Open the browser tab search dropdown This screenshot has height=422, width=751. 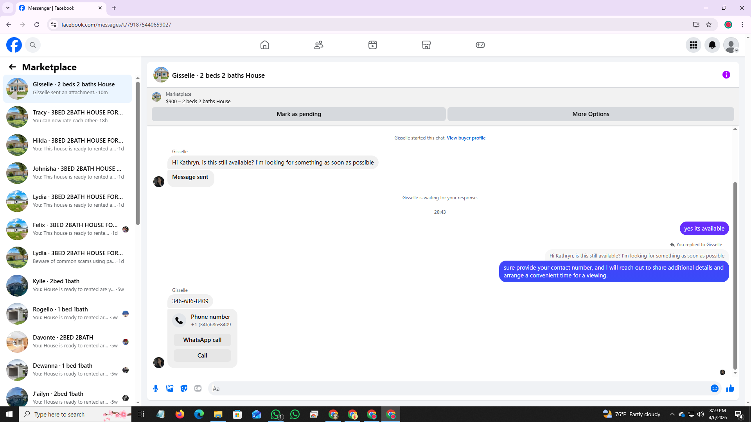tap(8, 8)
